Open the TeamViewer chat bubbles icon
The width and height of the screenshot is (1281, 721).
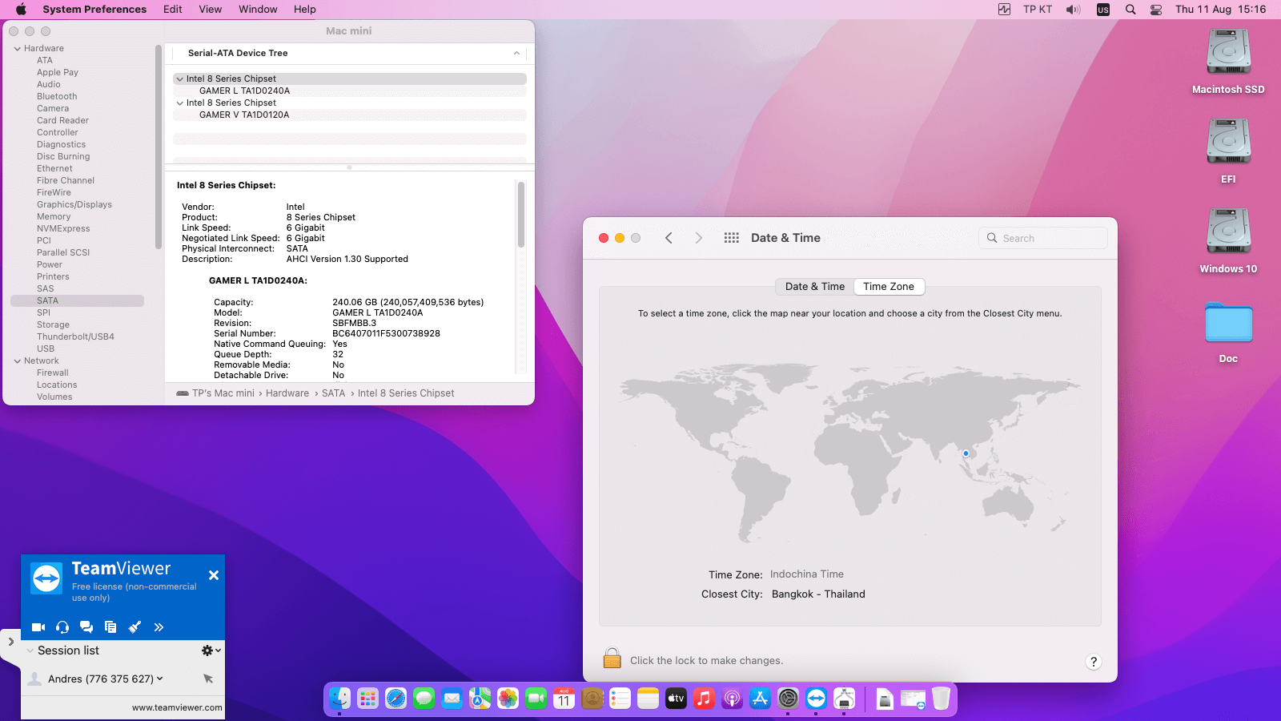[86, 627]
